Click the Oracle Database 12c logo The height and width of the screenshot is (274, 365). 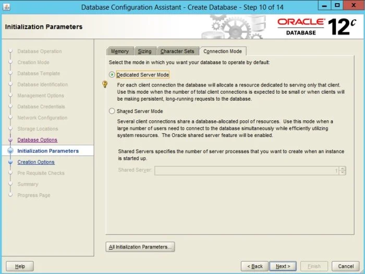coord(317,27)
